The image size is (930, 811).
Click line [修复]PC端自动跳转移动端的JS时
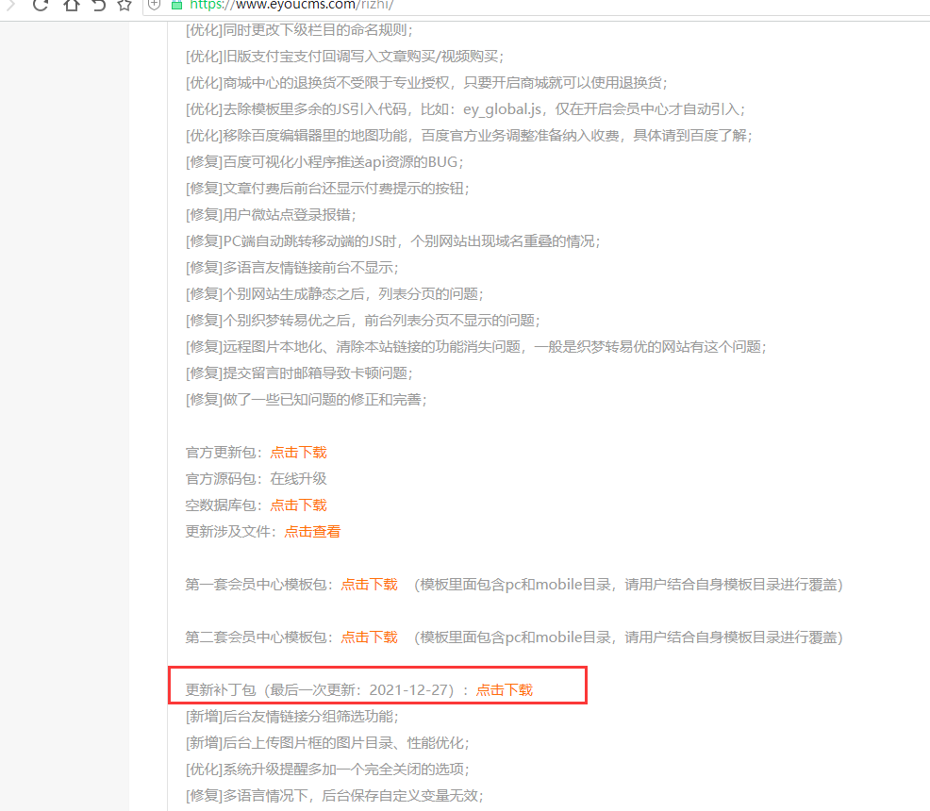pyautogui.click(x=393, y=241)
